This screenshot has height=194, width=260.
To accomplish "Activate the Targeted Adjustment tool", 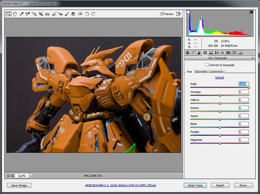I will click(x=34, y=14).
